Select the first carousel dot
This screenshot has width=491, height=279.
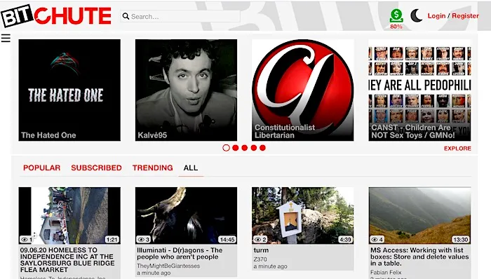pyautogui.click(x=226, y=148)
